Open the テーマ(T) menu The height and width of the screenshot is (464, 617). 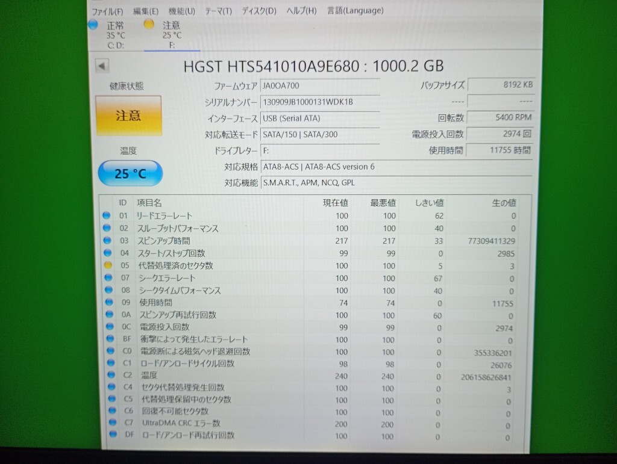(x=218, y=11)
